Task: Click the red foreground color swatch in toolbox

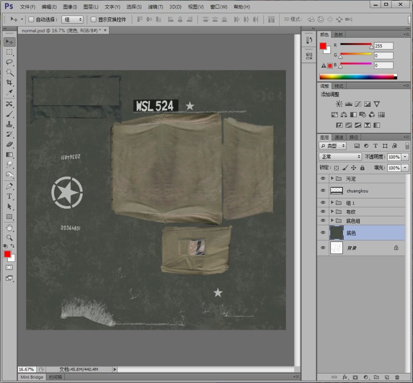Action: (7, 254)
